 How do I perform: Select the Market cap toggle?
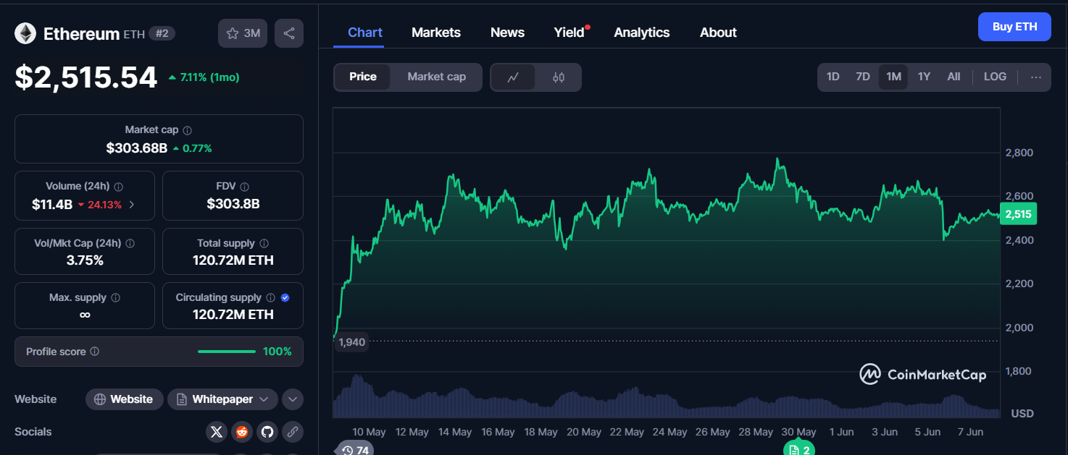436,77
